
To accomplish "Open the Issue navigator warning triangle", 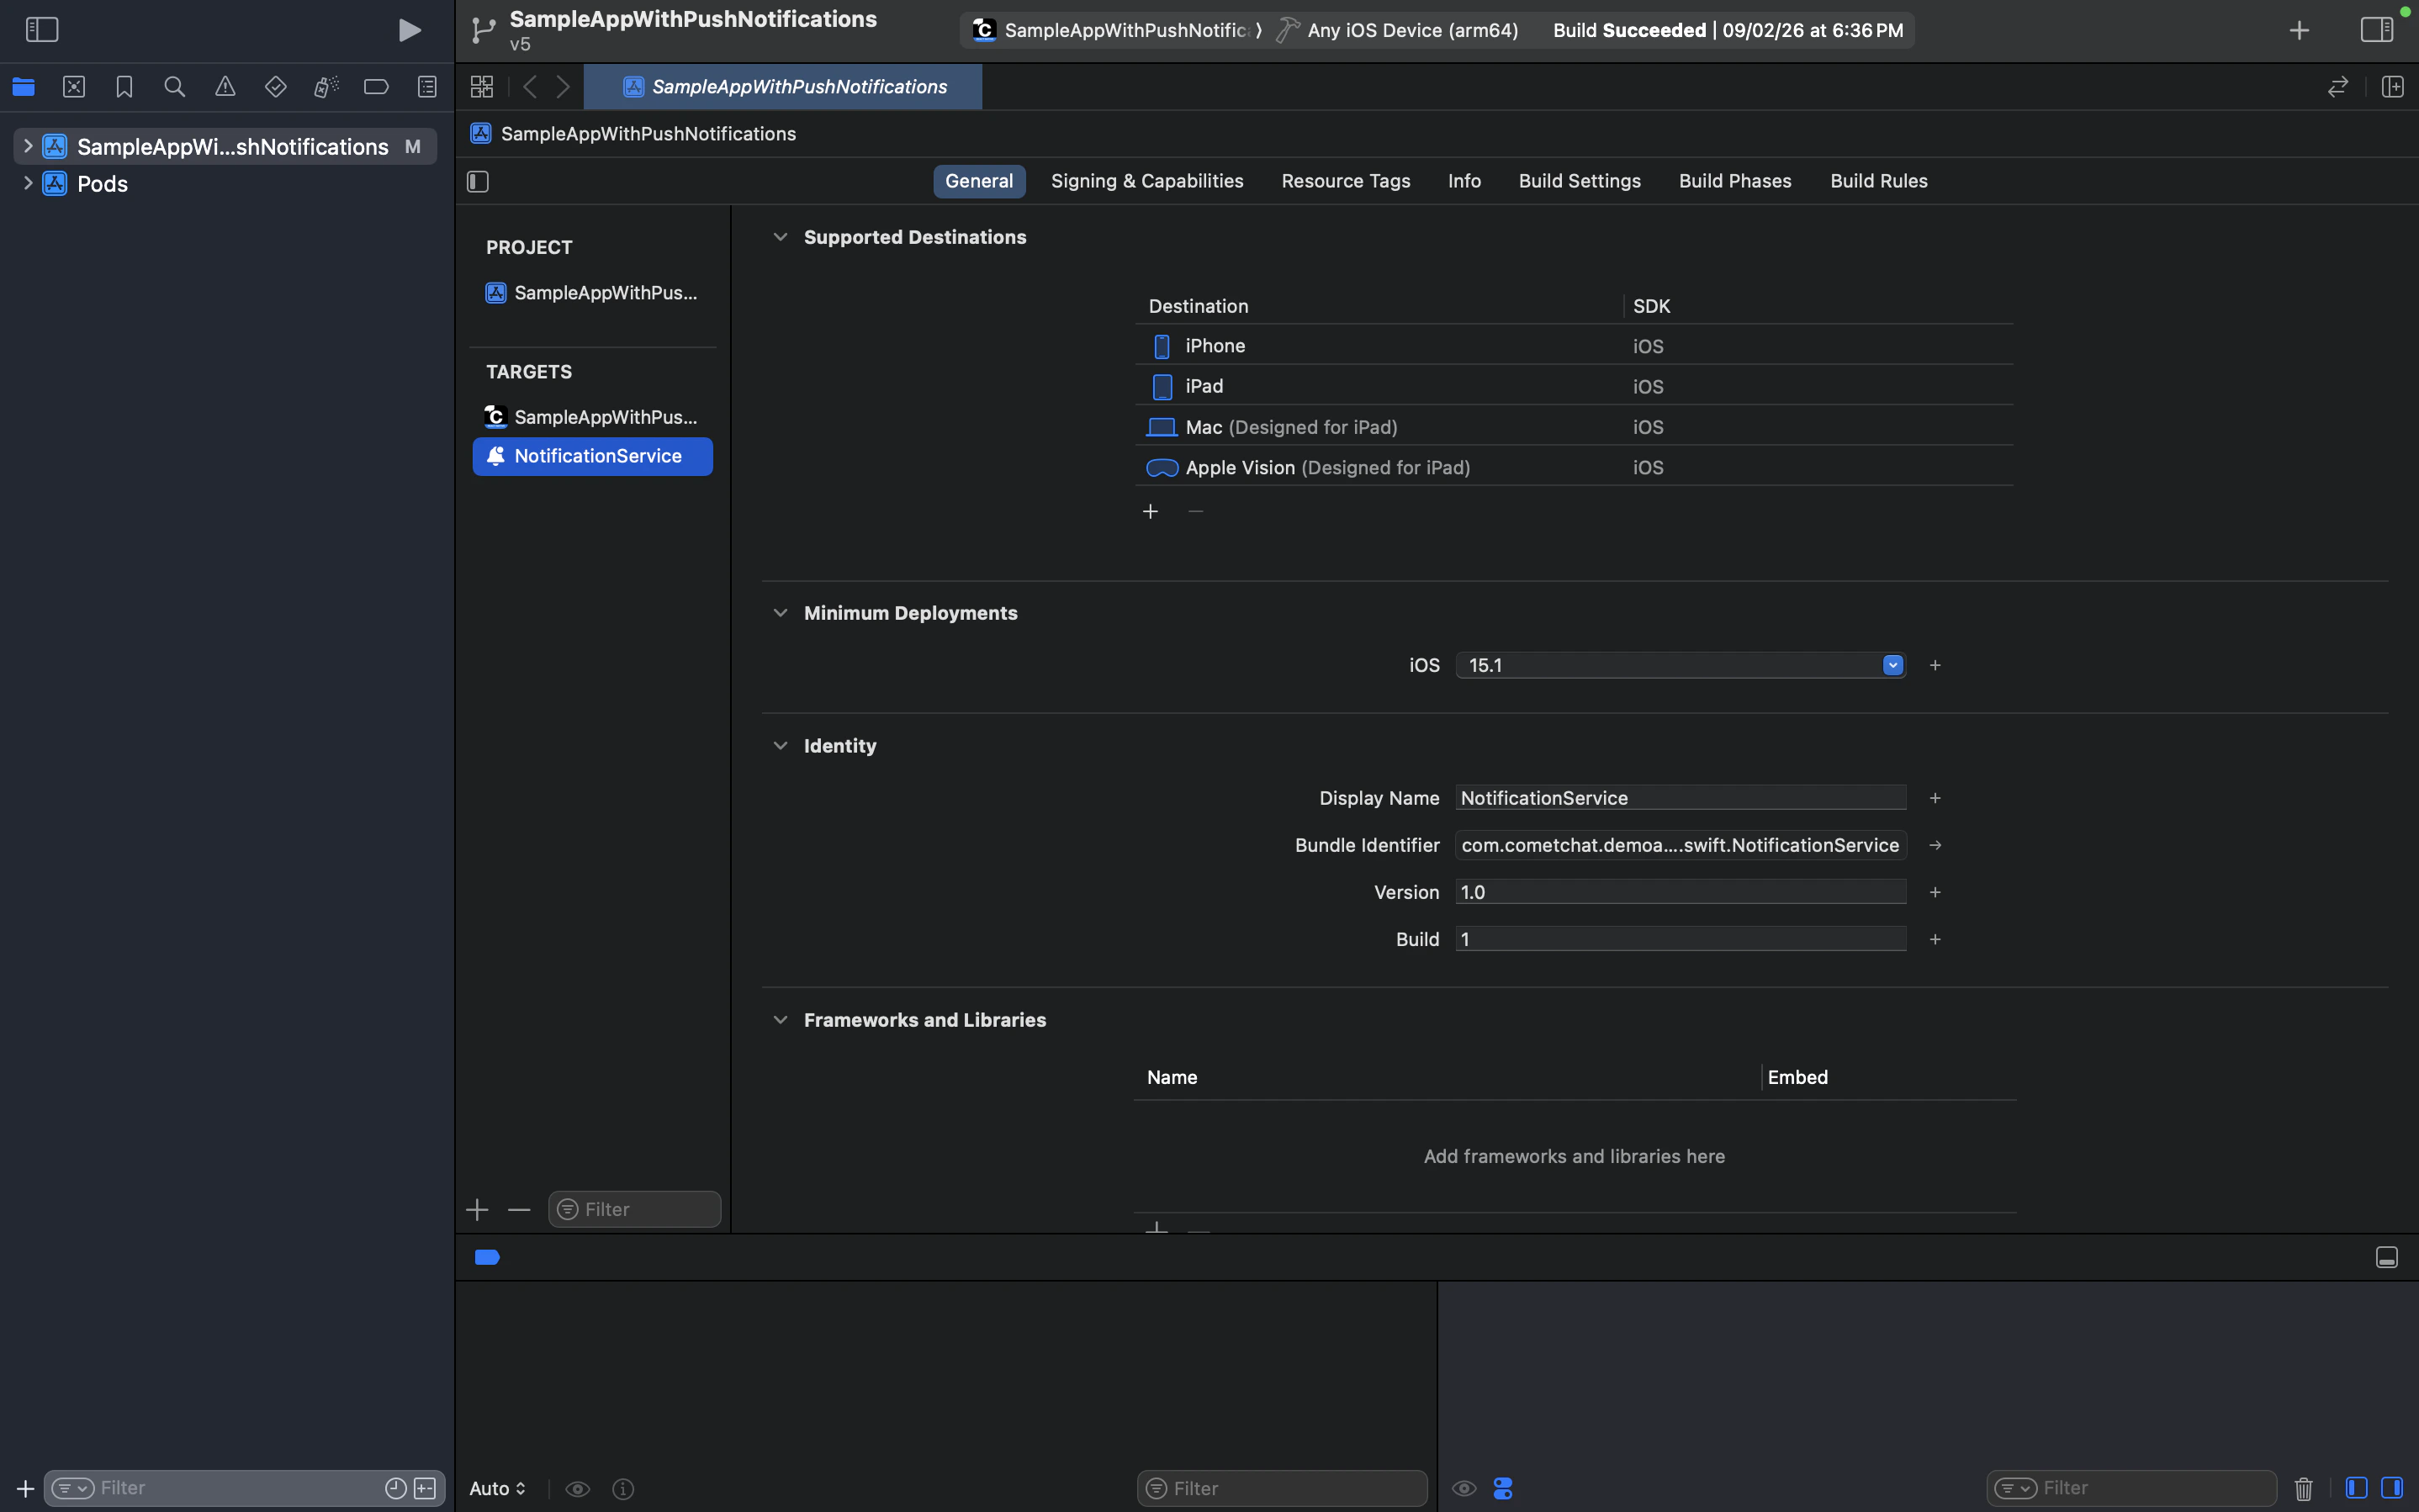I will click(x=225, y=87).
